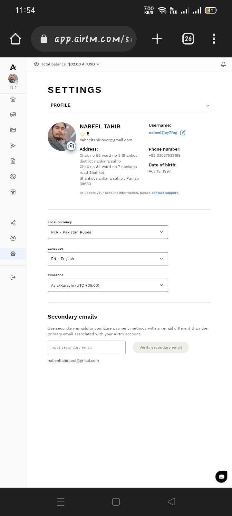This screenshot has height=516, width=232.
Task: Open the browser three-dot menu
Action: click(214, 39)
